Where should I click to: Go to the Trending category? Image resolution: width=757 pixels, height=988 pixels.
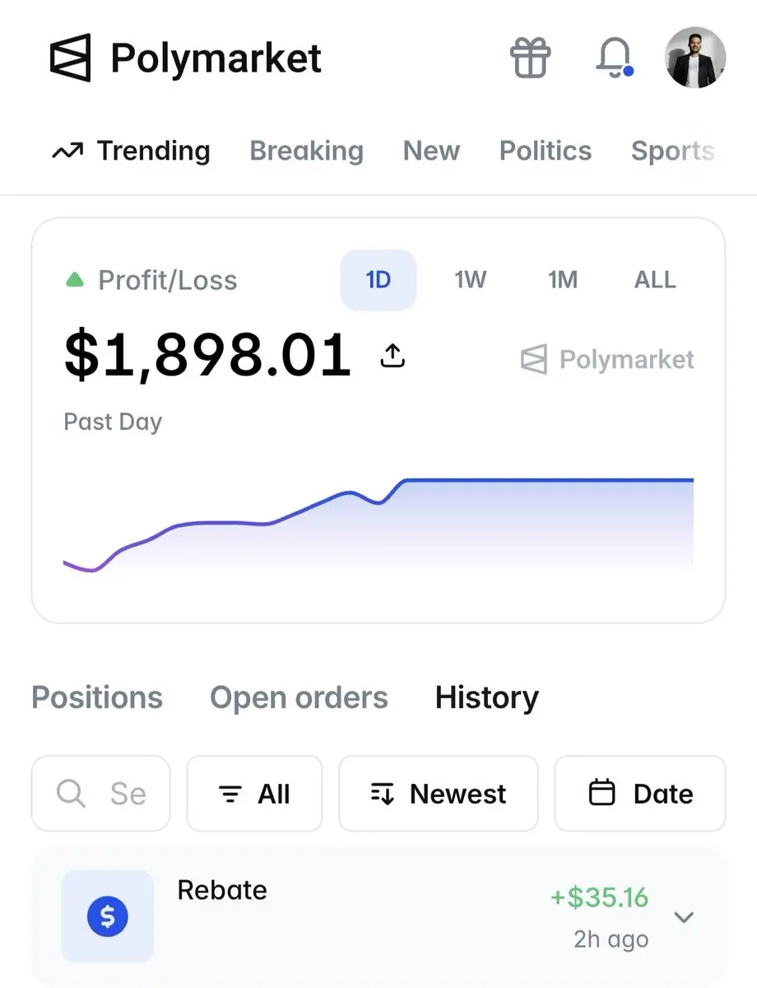click(132, 151)
